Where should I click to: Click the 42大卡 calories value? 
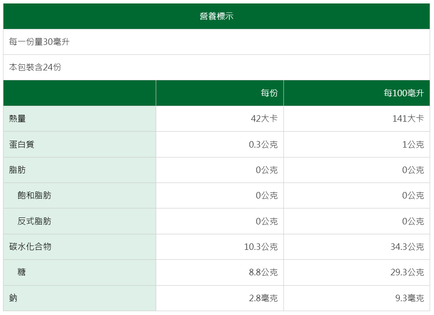264,119
